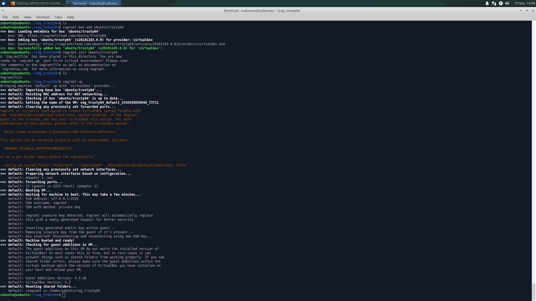
Task: Click the clock showing 19 Nov, 14:48
Action: [x=524, y=3]
